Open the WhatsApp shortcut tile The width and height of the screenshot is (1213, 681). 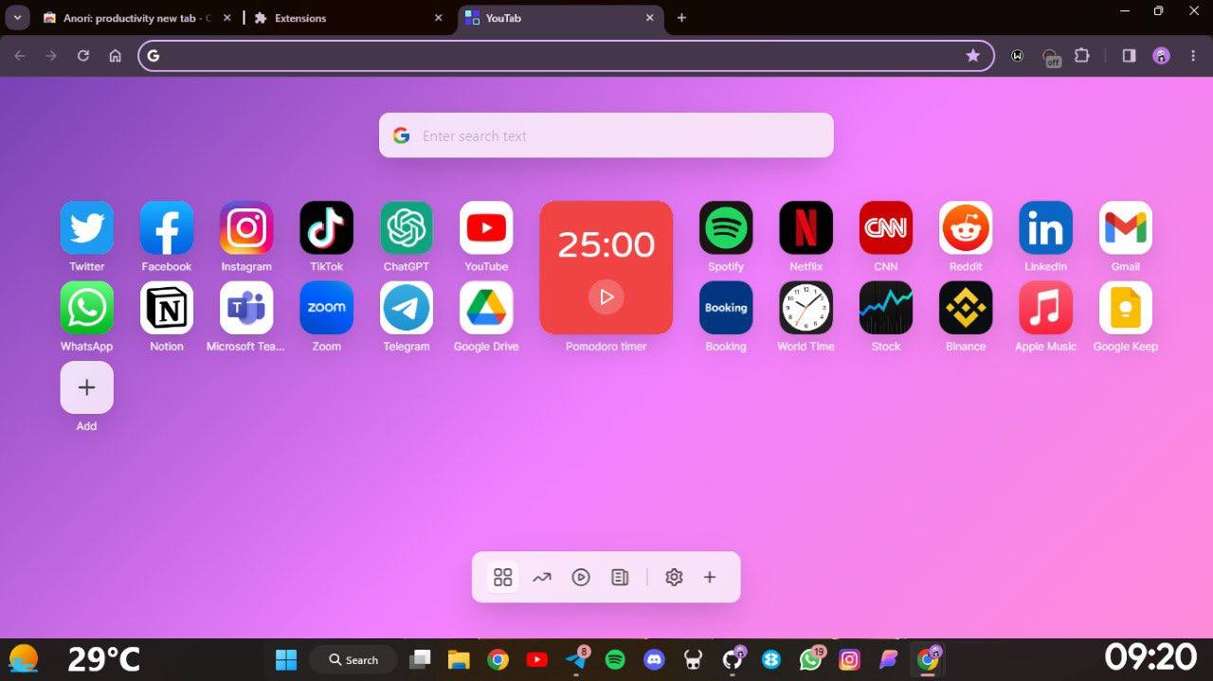pyautogui.click(x=86, y=308)
